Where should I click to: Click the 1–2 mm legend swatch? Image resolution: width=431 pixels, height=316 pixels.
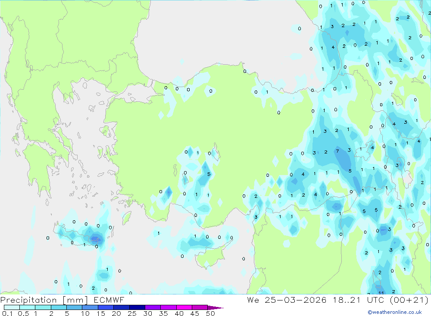pos(43,307)
